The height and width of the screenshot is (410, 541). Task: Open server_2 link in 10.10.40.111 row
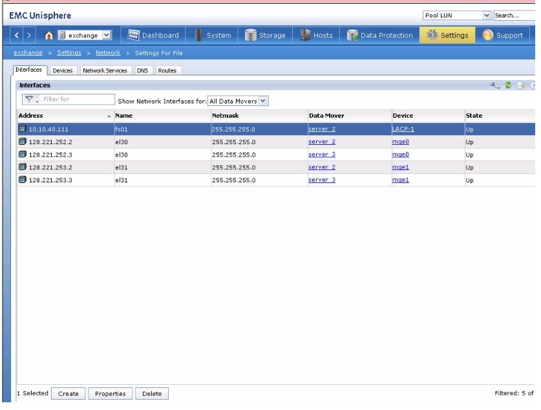[322, 129]
